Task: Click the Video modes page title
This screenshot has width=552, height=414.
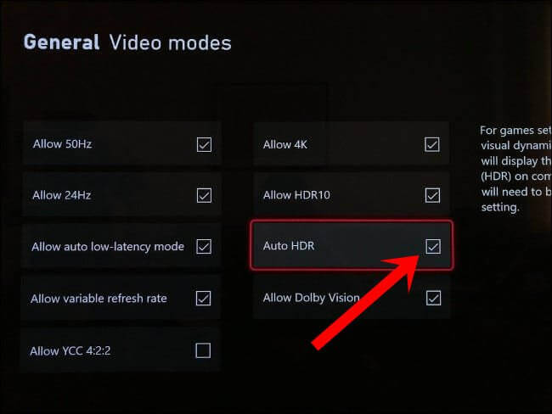Action: coord(171,43)
